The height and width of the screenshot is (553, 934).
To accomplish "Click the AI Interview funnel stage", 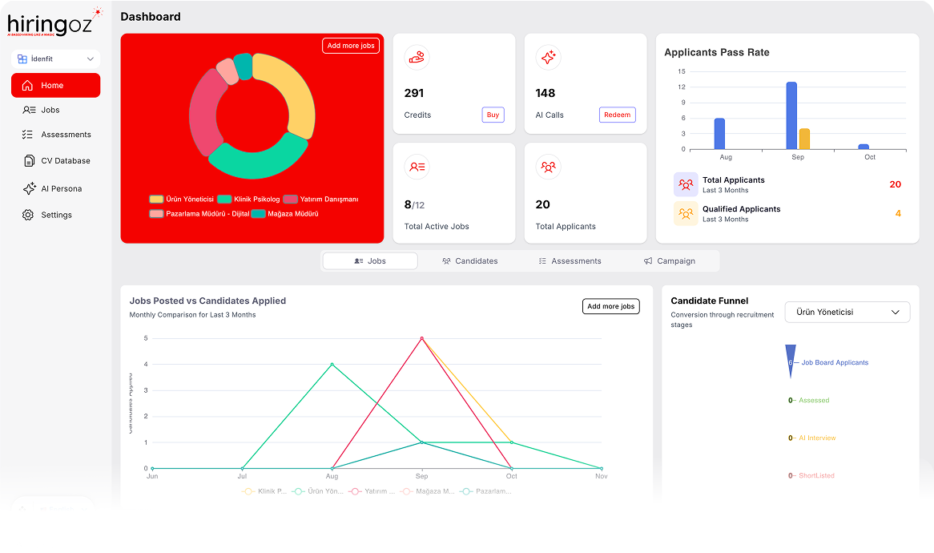I will [x=817, y=438].
